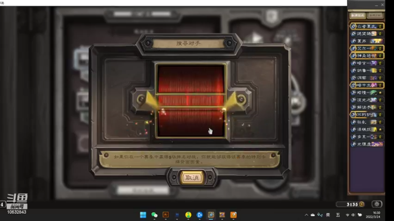Click the 取消 cancel button
The height and width of the screenshot is (221, 394).
(x=192, y=178)
